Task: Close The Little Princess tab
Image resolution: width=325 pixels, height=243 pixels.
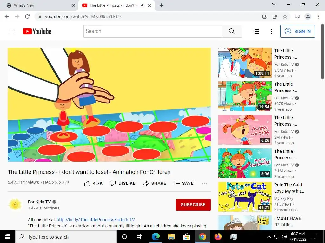Action: coord(149,5)
